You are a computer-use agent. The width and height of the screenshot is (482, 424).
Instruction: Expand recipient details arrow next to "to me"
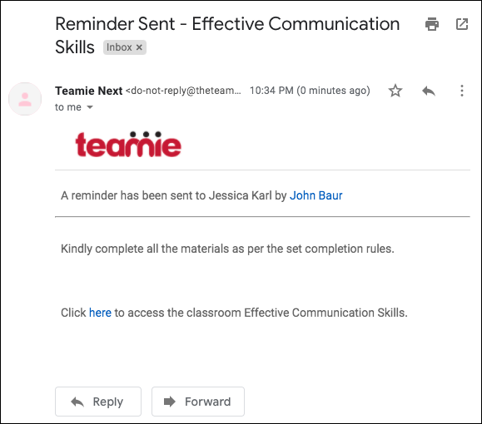90,107
